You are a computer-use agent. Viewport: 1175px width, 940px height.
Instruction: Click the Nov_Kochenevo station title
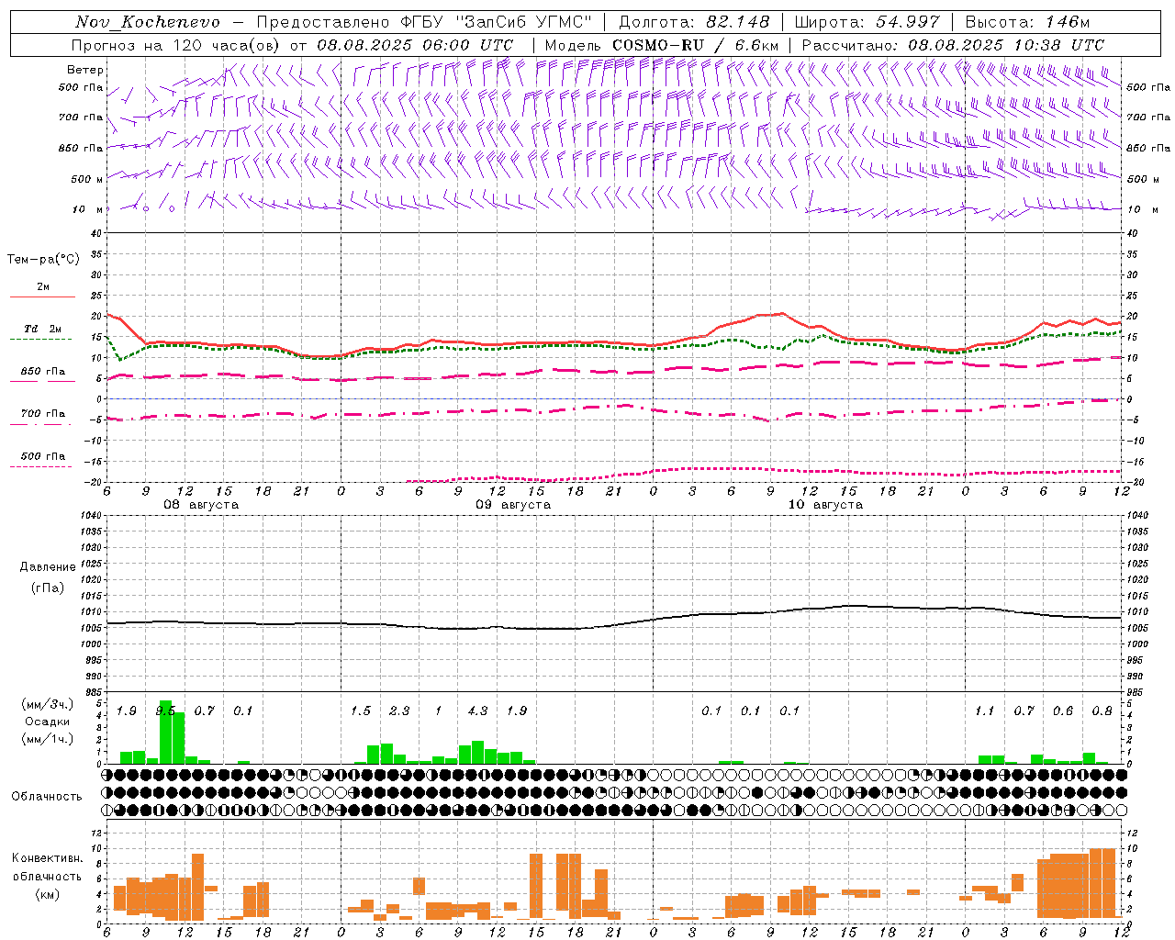pos(148,22)
